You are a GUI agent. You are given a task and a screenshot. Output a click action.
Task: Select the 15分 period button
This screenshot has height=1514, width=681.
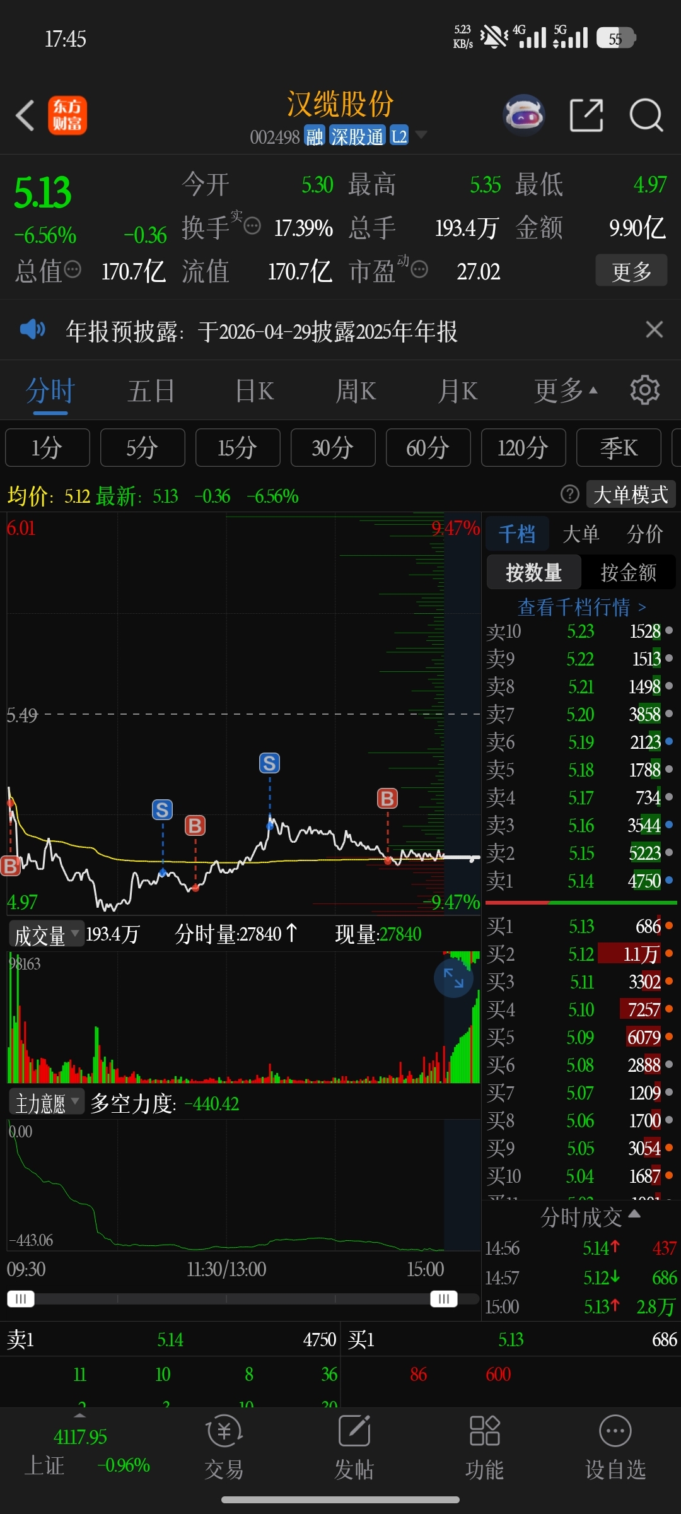point(238,447)
